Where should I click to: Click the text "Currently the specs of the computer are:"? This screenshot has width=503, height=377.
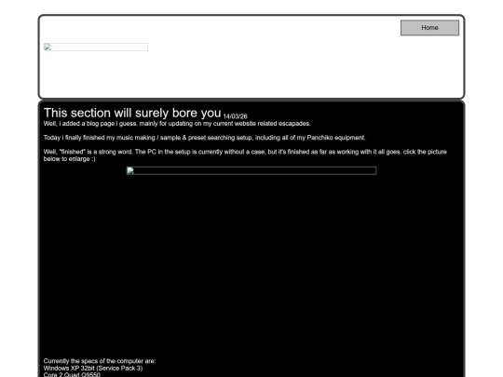point(100,361)
